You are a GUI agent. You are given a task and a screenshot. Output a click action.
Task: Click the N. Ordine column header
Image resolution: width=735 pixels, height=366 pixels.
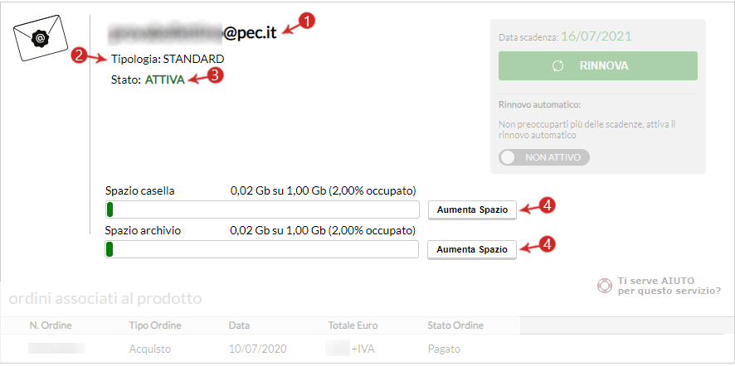(51, 325)
